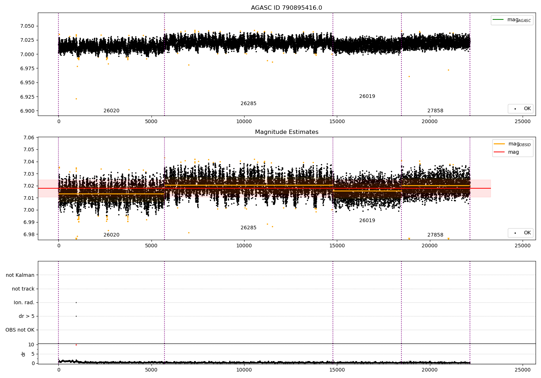Click y-axis tick "6.99" on the middle plot
The height and width of the screenshot is (378, 541).
[28, 222]
